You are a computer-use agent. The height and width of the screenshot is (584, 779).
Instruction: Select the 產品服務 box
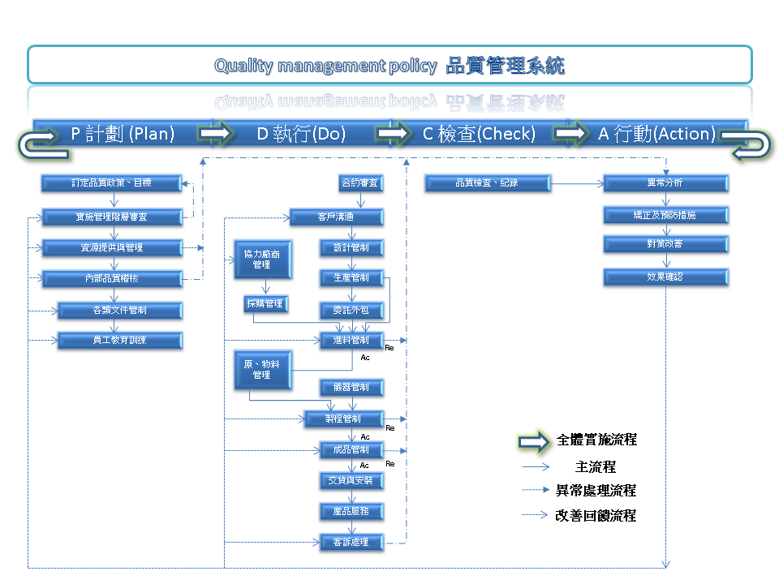tap(351, 512)
